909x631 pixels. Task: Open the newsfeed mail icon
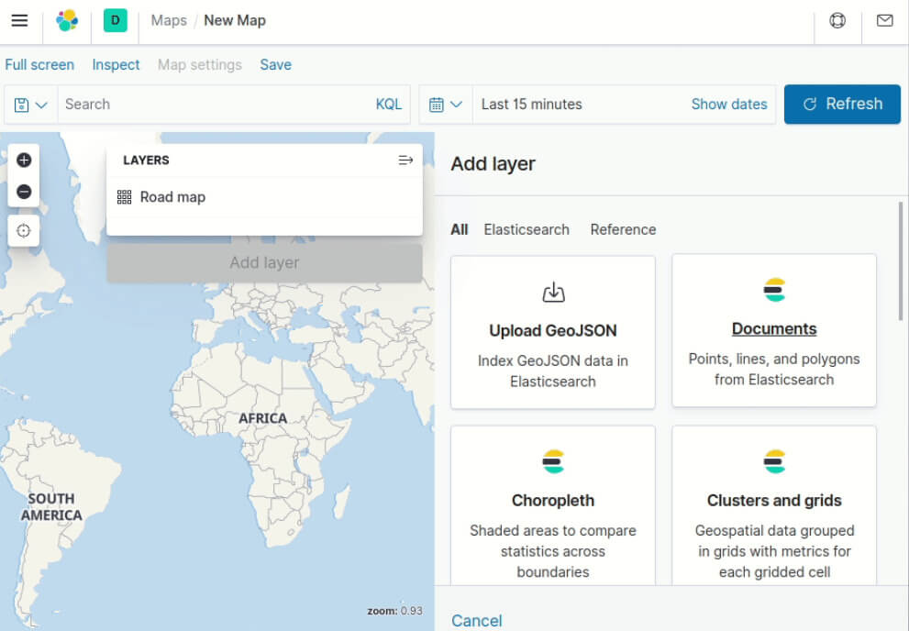point(884,20)
